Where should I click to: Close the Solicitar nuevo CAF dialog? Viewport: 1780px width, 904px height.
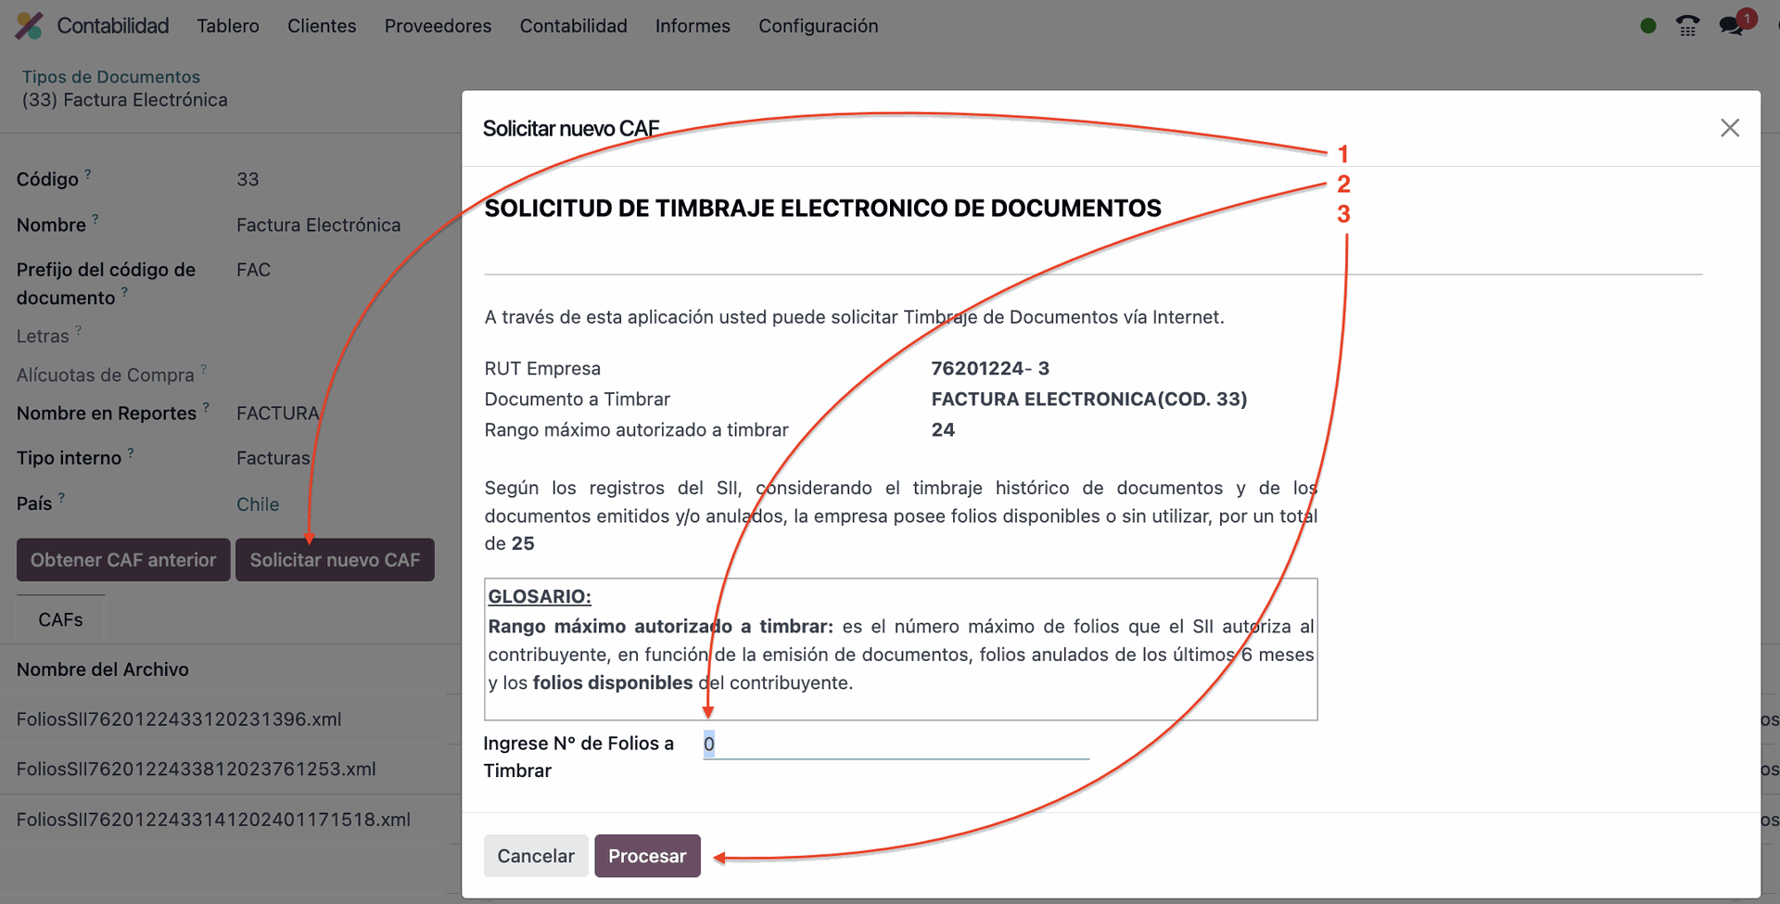click(x=1729, y=128)
